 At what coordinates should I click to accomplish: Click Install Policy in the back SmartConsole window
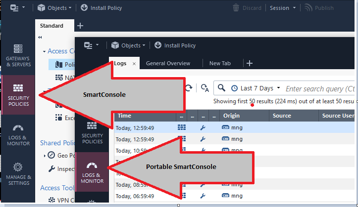pyautogui.click(x=102, y=8)
